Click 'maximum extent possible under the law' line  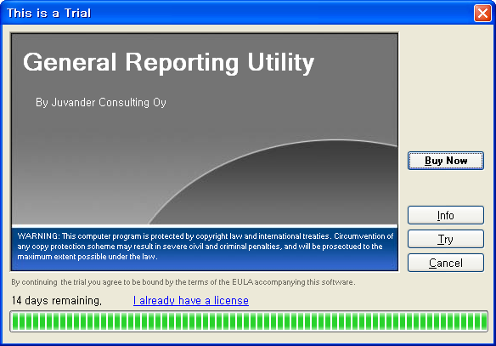(87, 257)
